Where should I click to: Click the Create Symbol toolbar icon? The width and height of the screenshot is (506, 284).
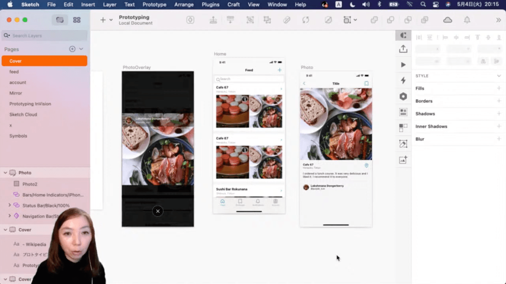click(190, 20)
